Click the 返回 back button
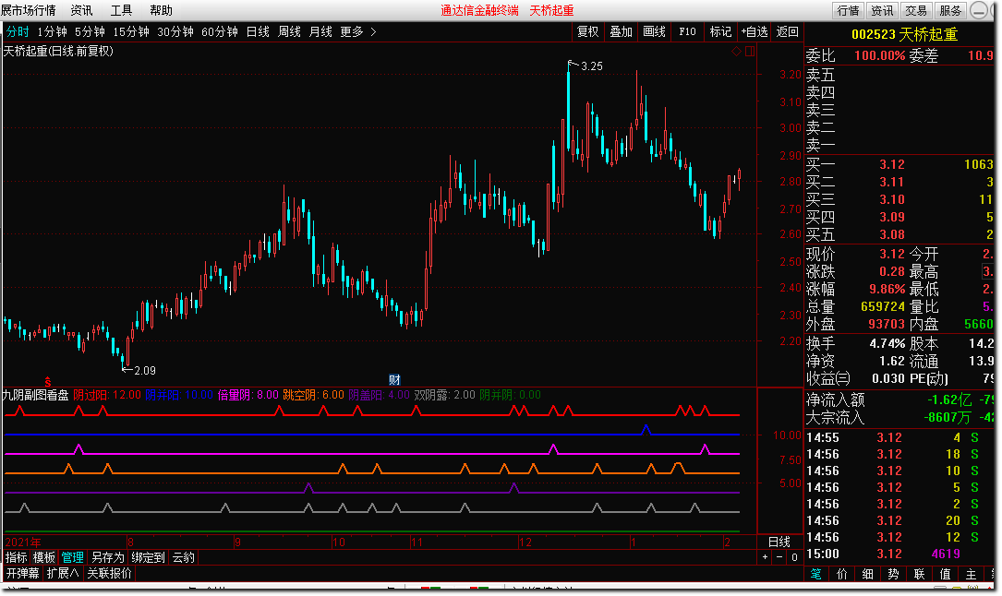Viewport: 1002px width, 596px height. tap(787, 31)
